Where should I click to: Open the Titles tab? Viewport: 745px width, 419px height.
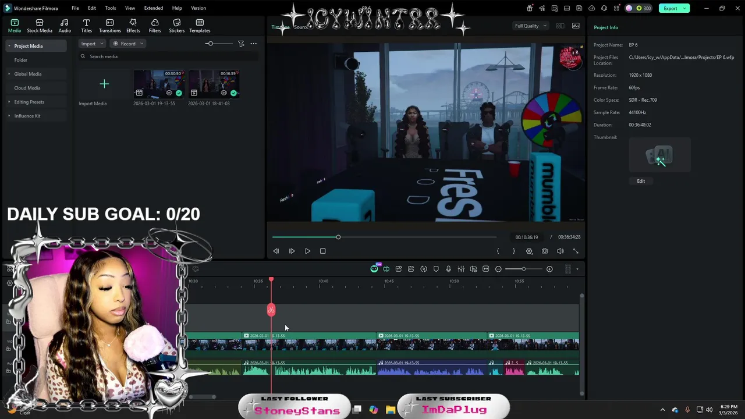coord(86,26)
